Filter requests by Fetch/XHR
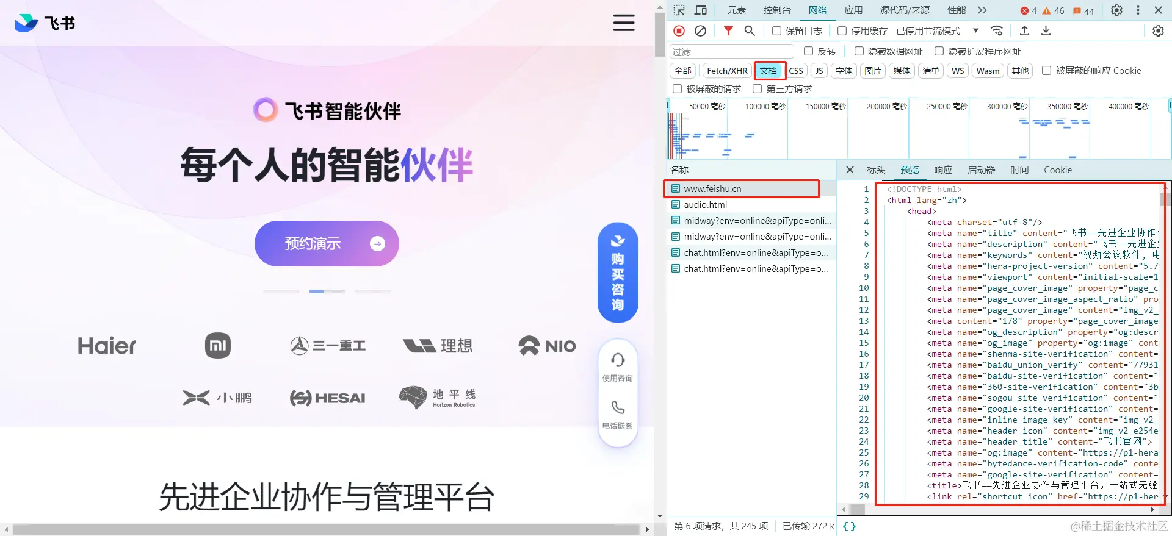Viewport: 1172px width, 536px height. coord(727,71)
